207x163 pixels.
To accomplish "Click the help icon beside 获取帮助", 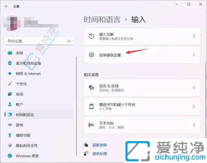I will (x=86, y=145).
